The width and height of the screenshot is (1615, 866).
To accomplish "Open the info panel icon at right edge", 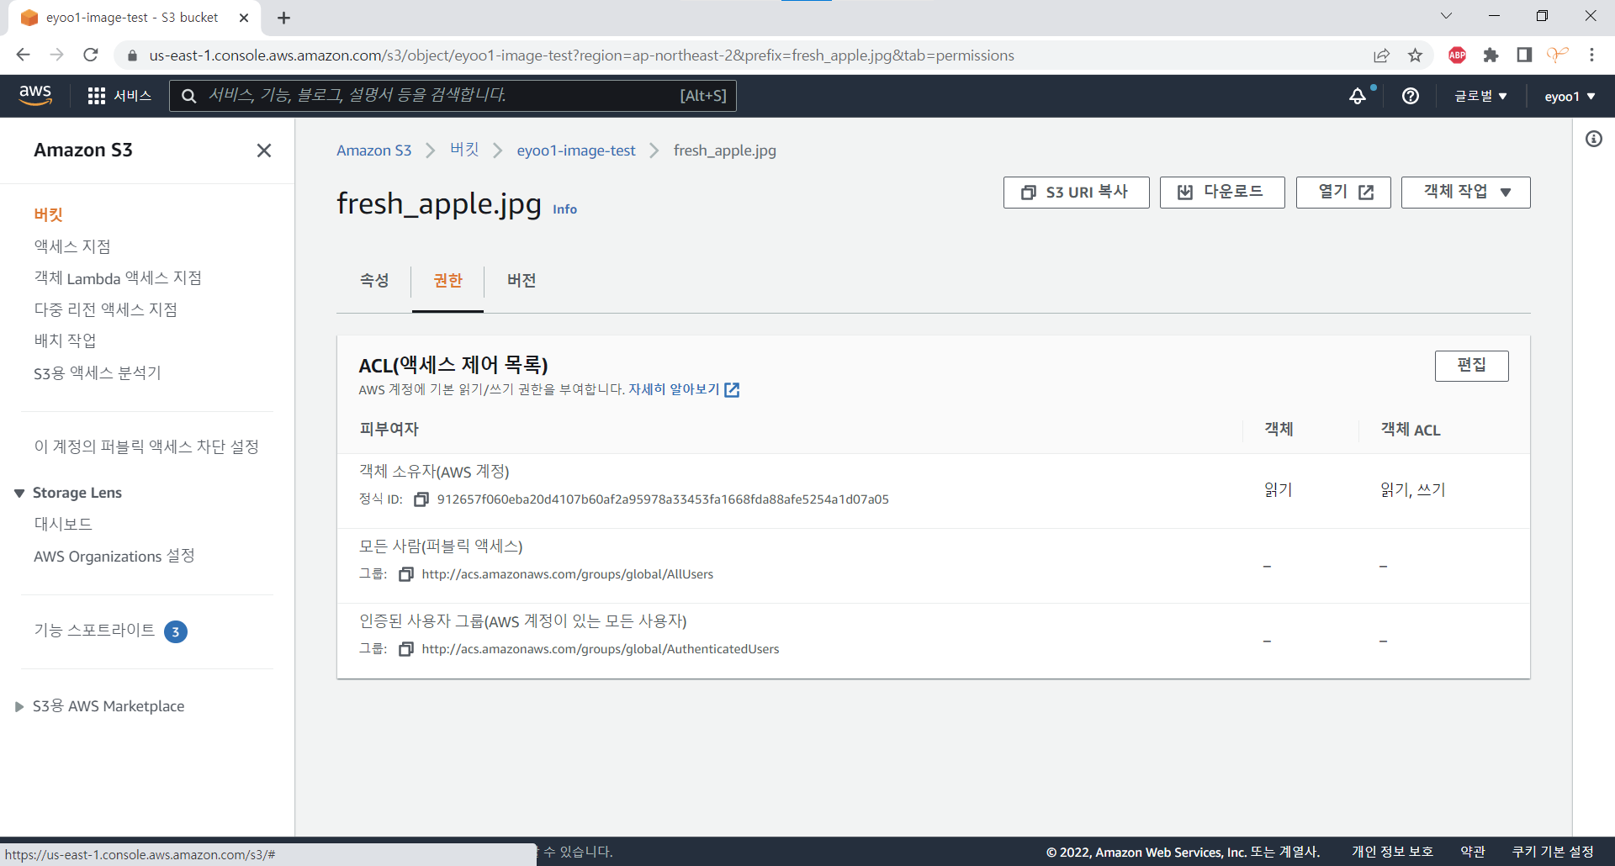I will coord(1594,139).
